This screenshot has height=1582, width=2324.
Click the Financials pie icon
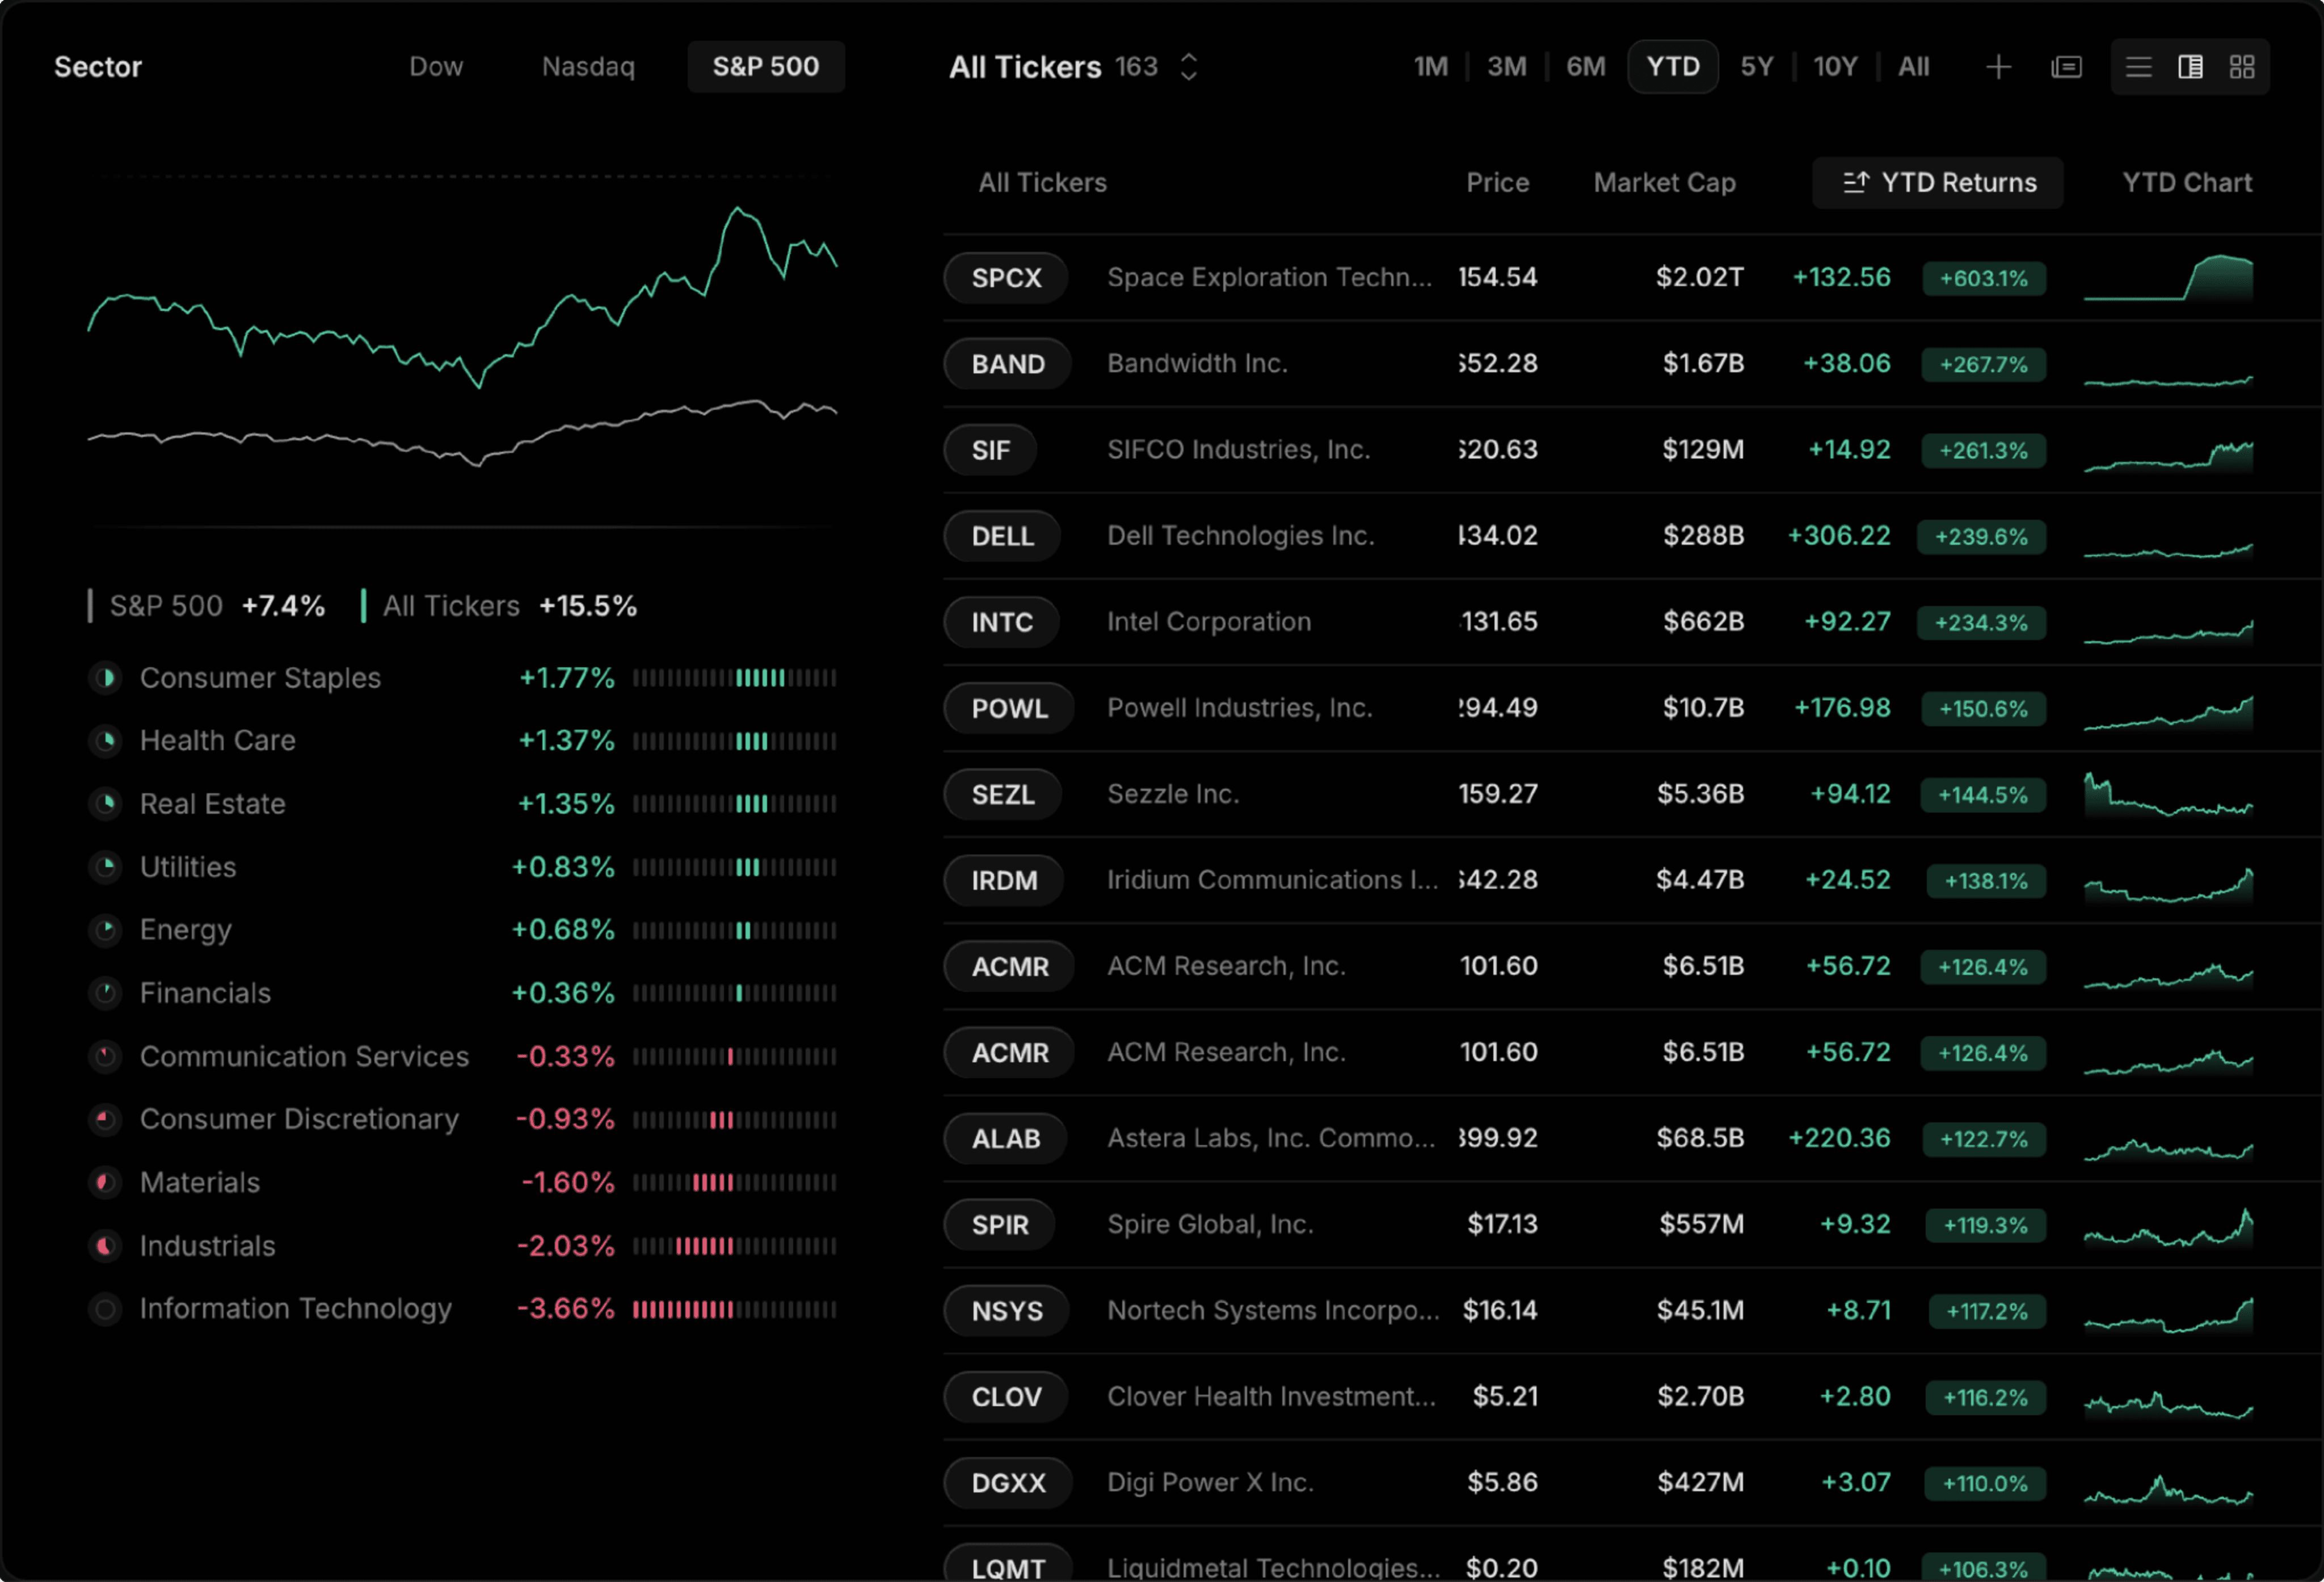(105, 993)
